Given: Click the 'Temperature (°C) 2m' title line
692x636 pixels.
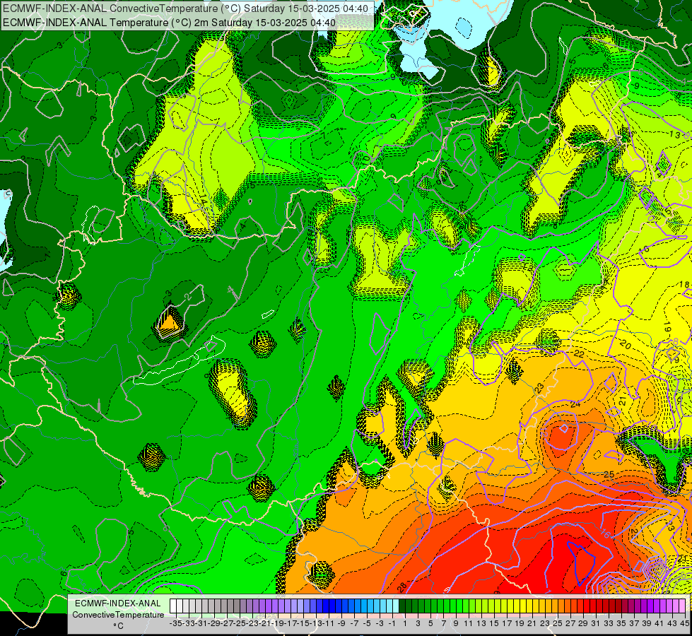Looking at the screenshot, I should coord(169,22).
